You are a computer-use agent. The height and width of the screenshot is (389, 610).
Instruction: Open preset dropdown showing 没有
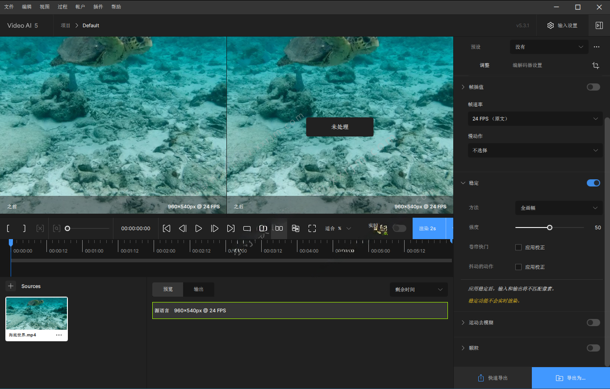549,47
